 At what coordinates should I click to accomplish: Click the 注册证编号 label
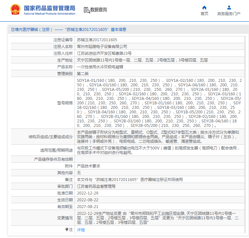[63, 40]
